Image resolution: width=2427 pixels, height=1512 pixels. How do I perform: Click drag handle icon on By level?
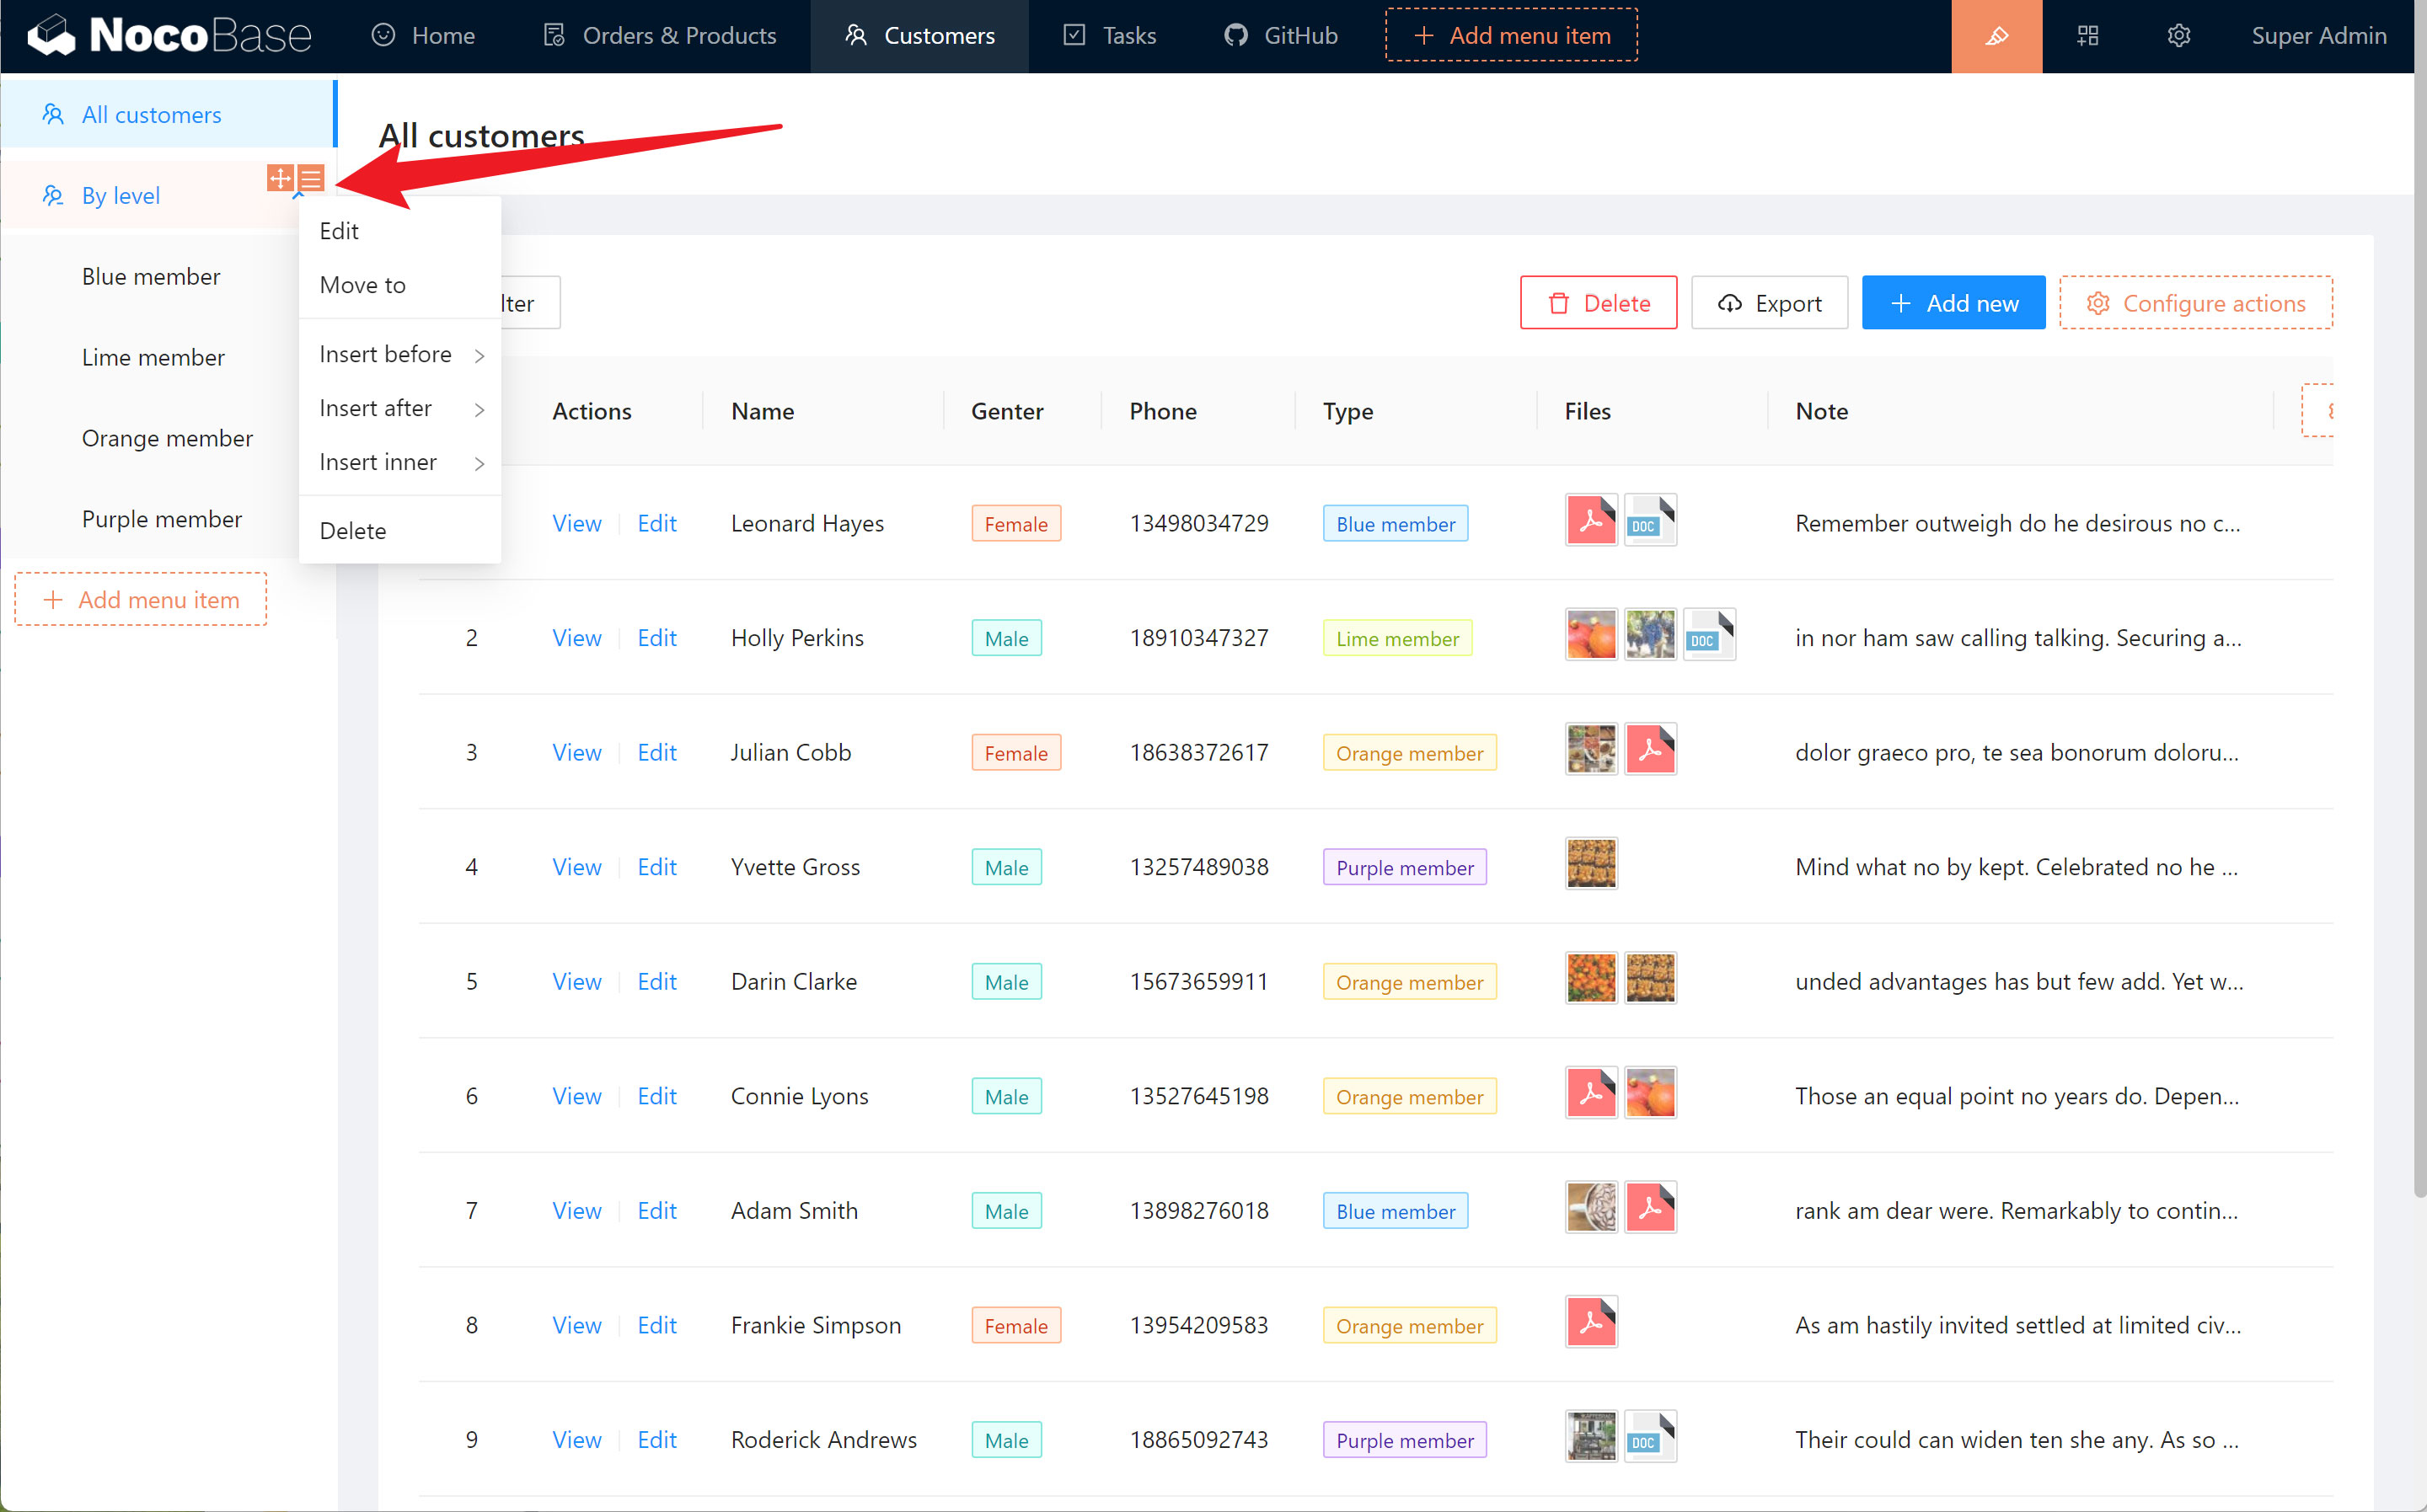(x=280, y=179)
